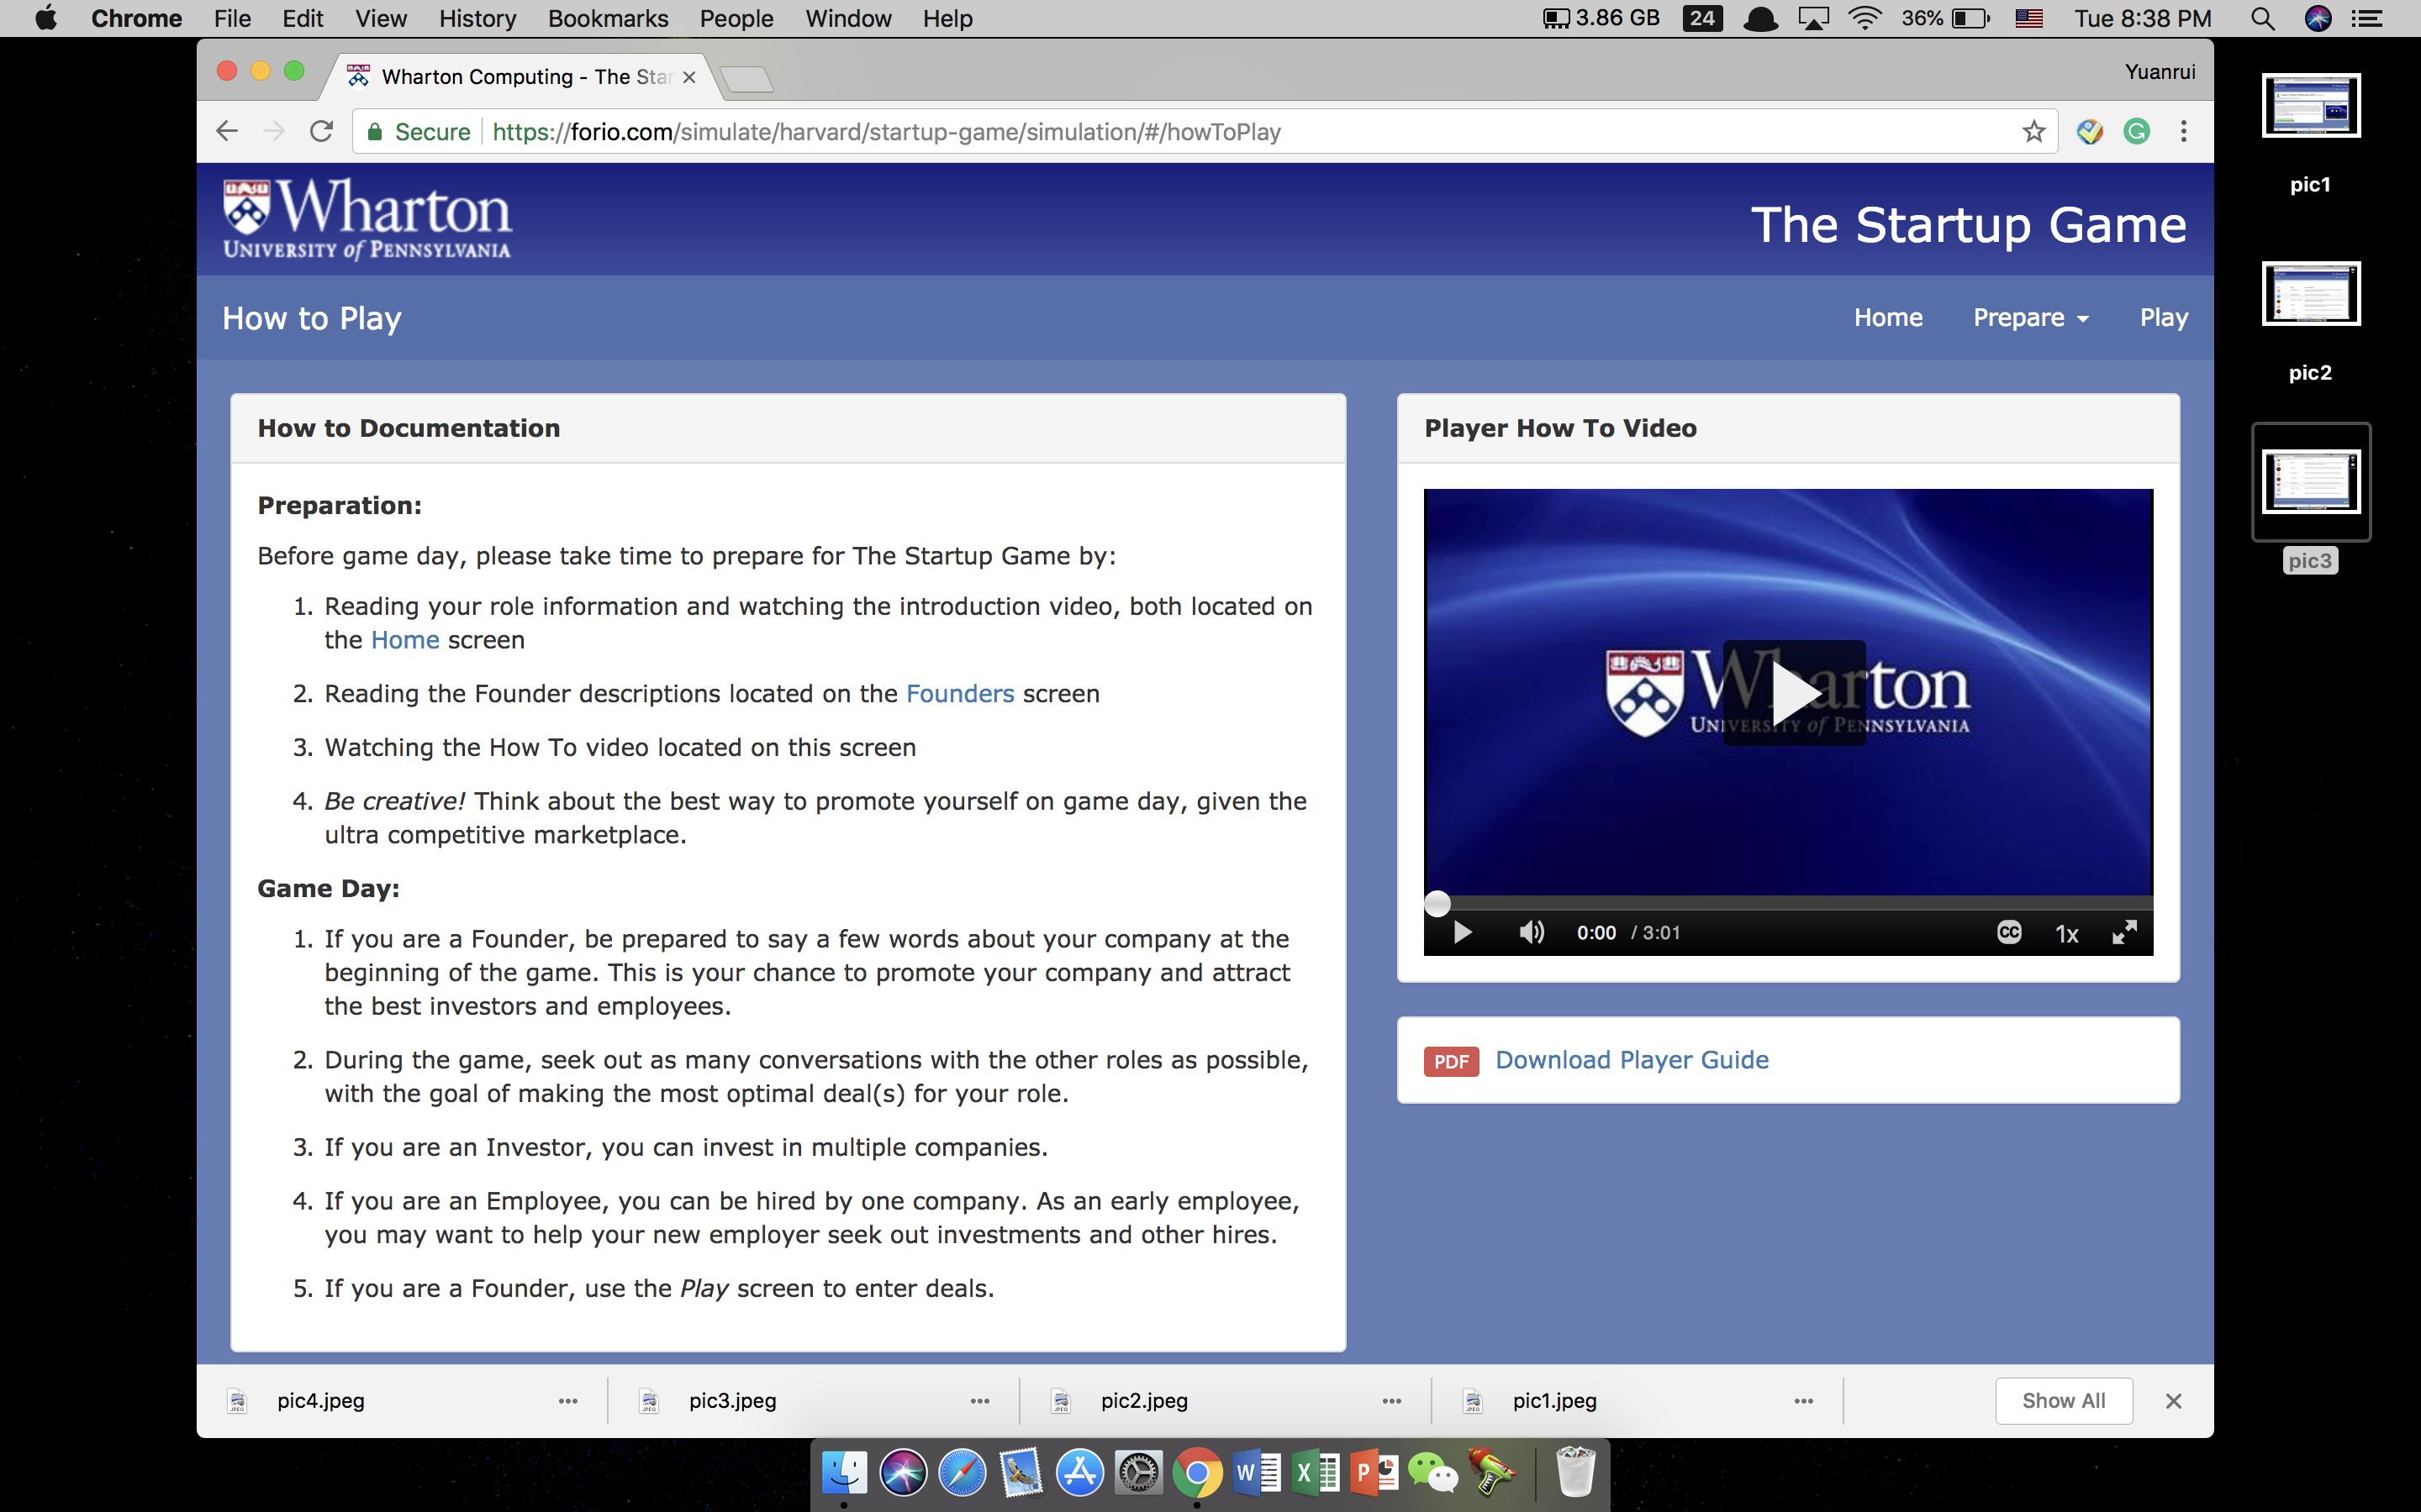Launch Siri from the dock

click(x=904, y=1473)
